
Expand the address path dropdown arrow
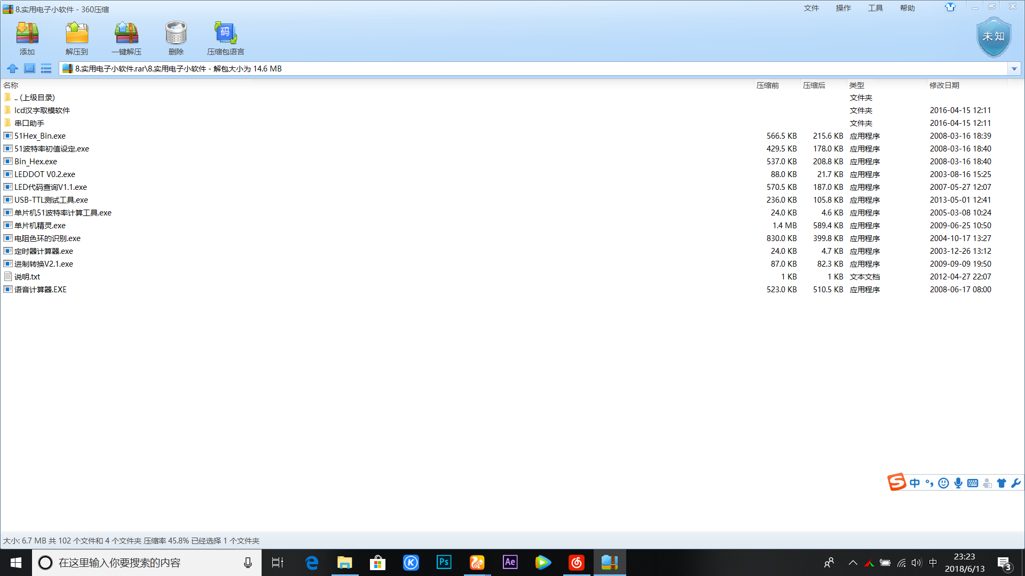point(1014,69)
